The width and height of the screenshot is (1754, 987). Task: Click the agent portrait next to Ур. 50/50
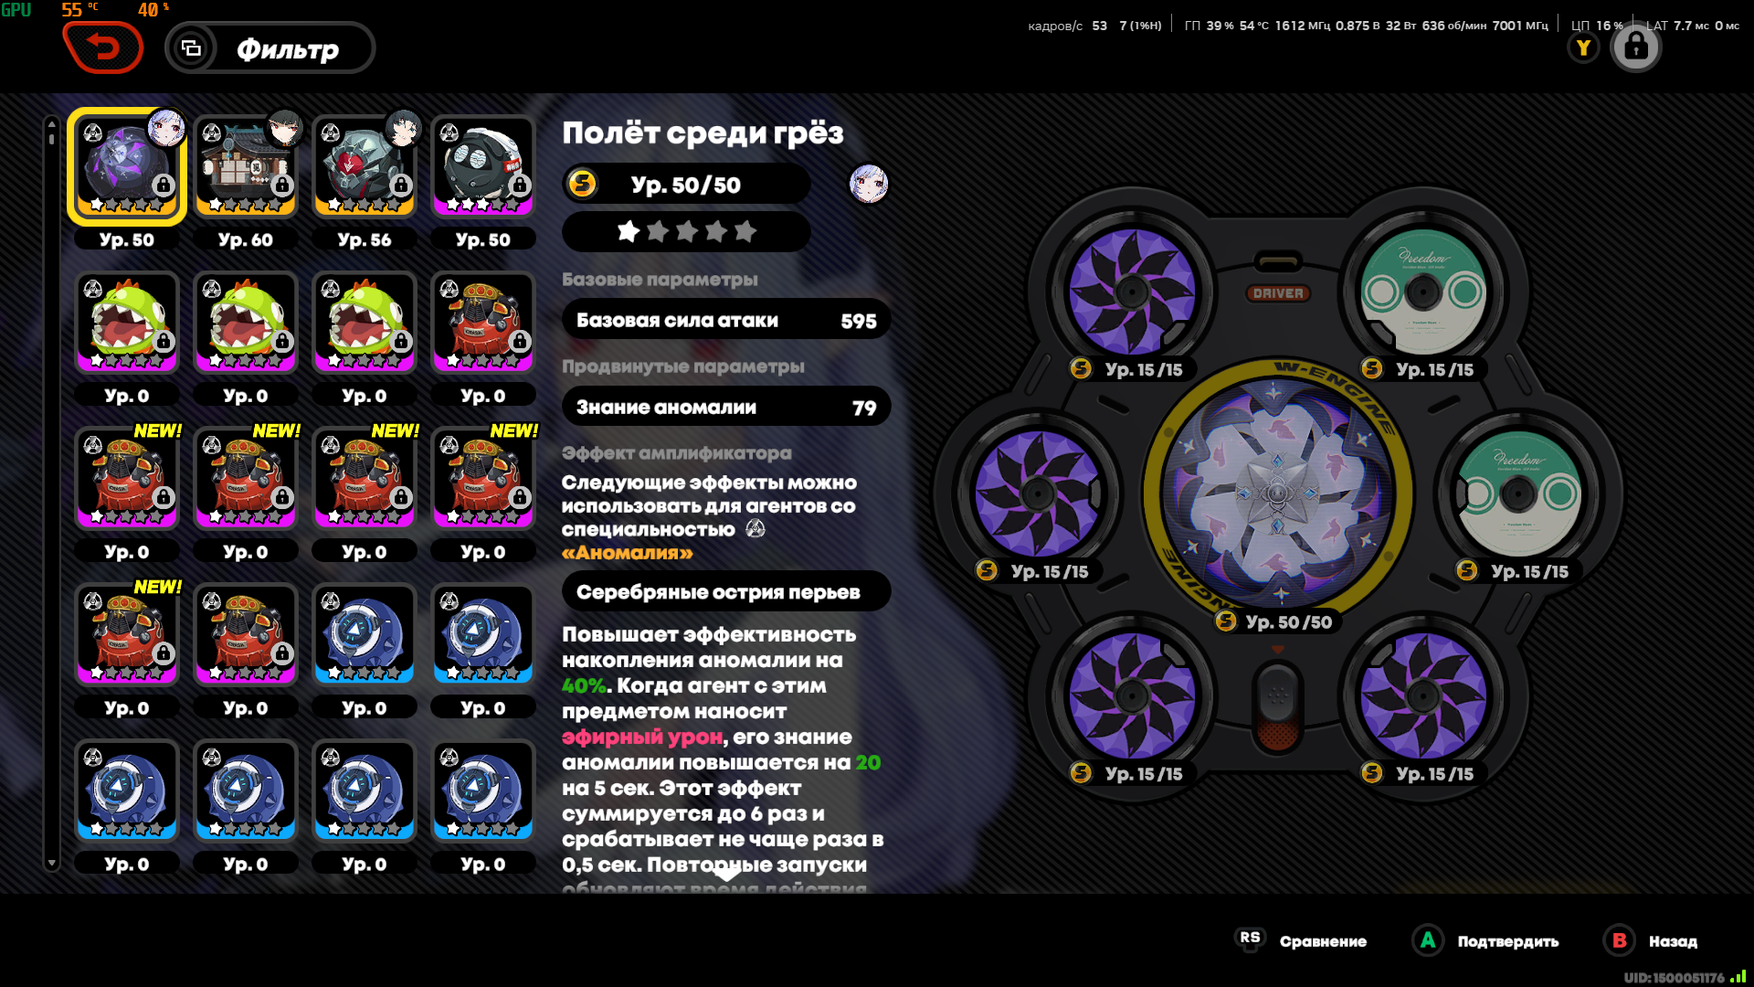coord(868,184)
